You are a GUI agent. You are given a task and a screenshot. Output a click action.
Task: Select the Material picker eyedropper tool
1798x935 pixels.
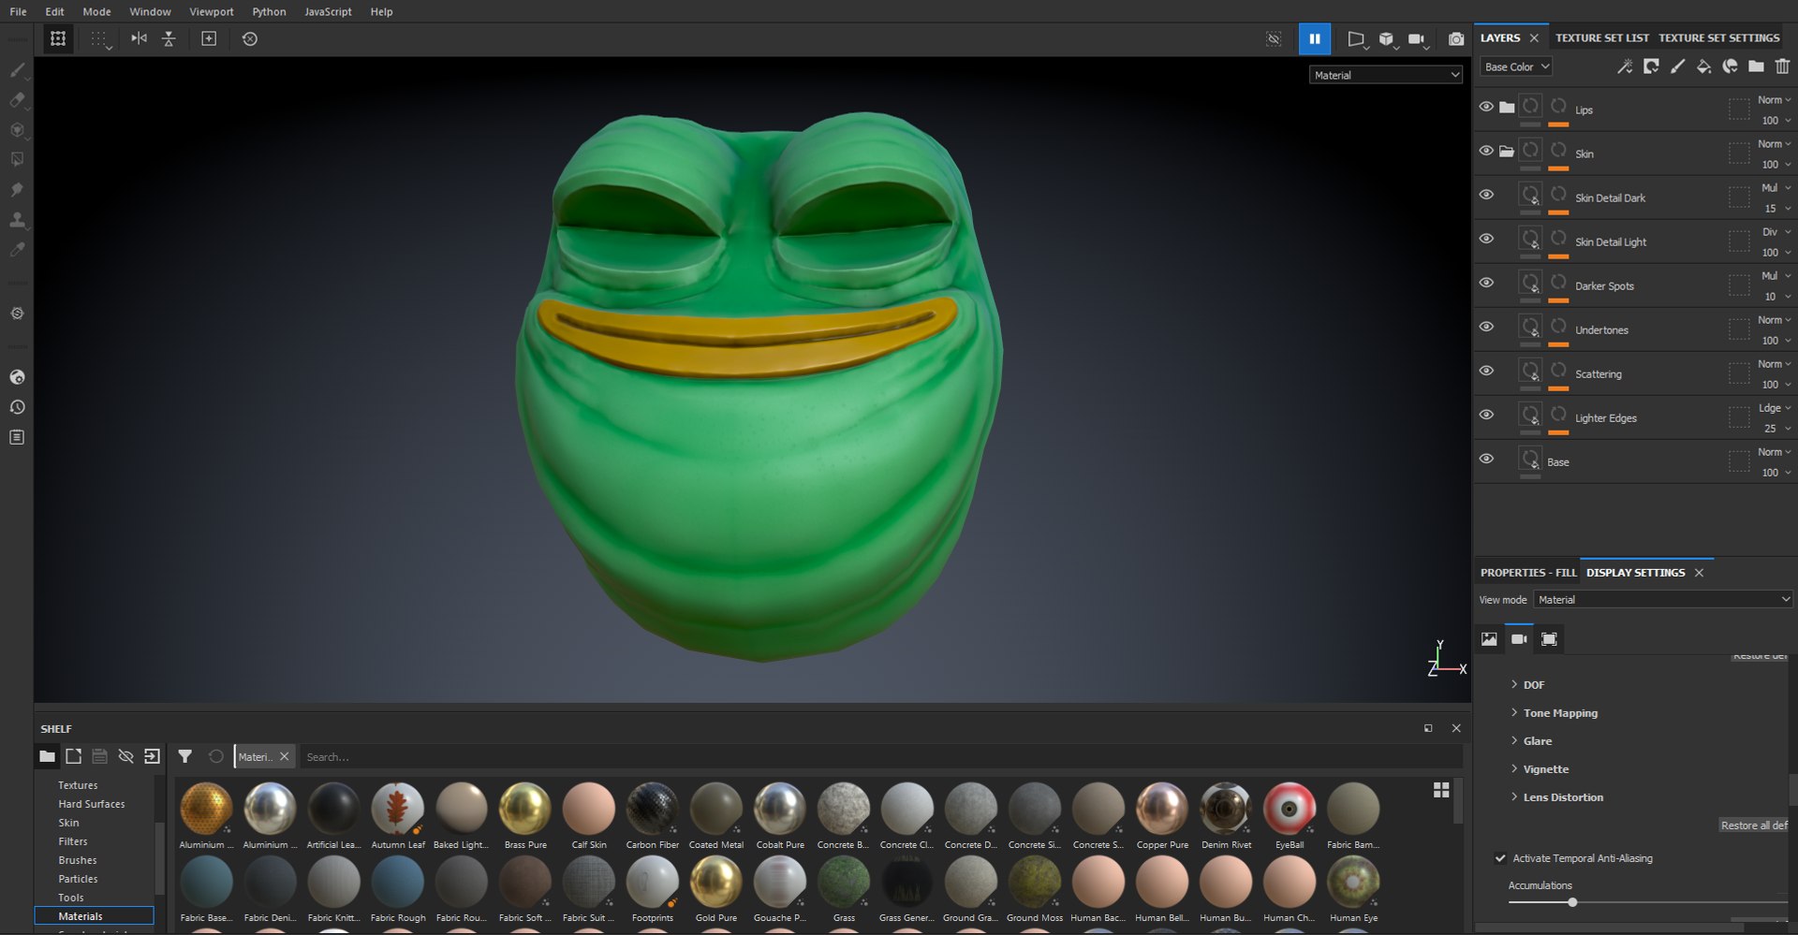point(17,250)
